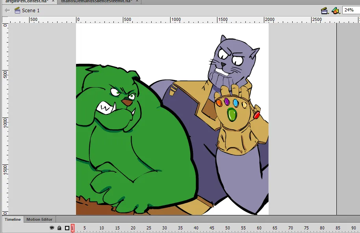Click the green bulldog's nose on stage
The image size is (360, 233).
pos(127,102)
